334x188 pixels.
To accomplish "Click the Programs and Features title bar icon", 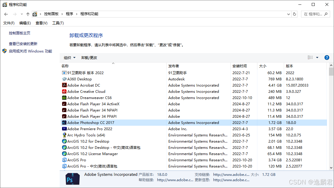I will click(5, 4).
